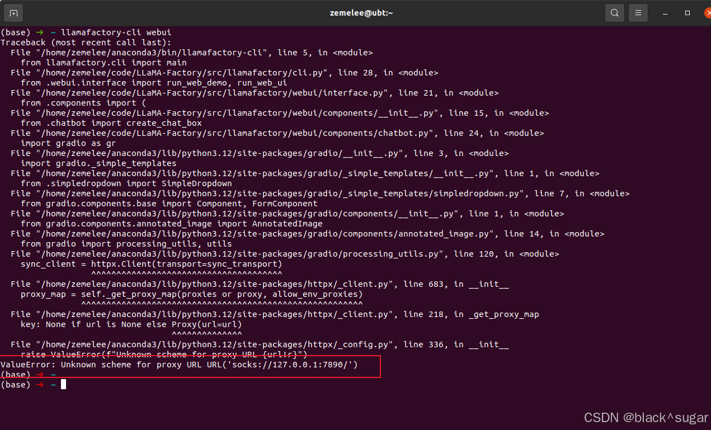Open a new terminal tab
This screenshot has width=711, height=430.
(x=14, y=12)
